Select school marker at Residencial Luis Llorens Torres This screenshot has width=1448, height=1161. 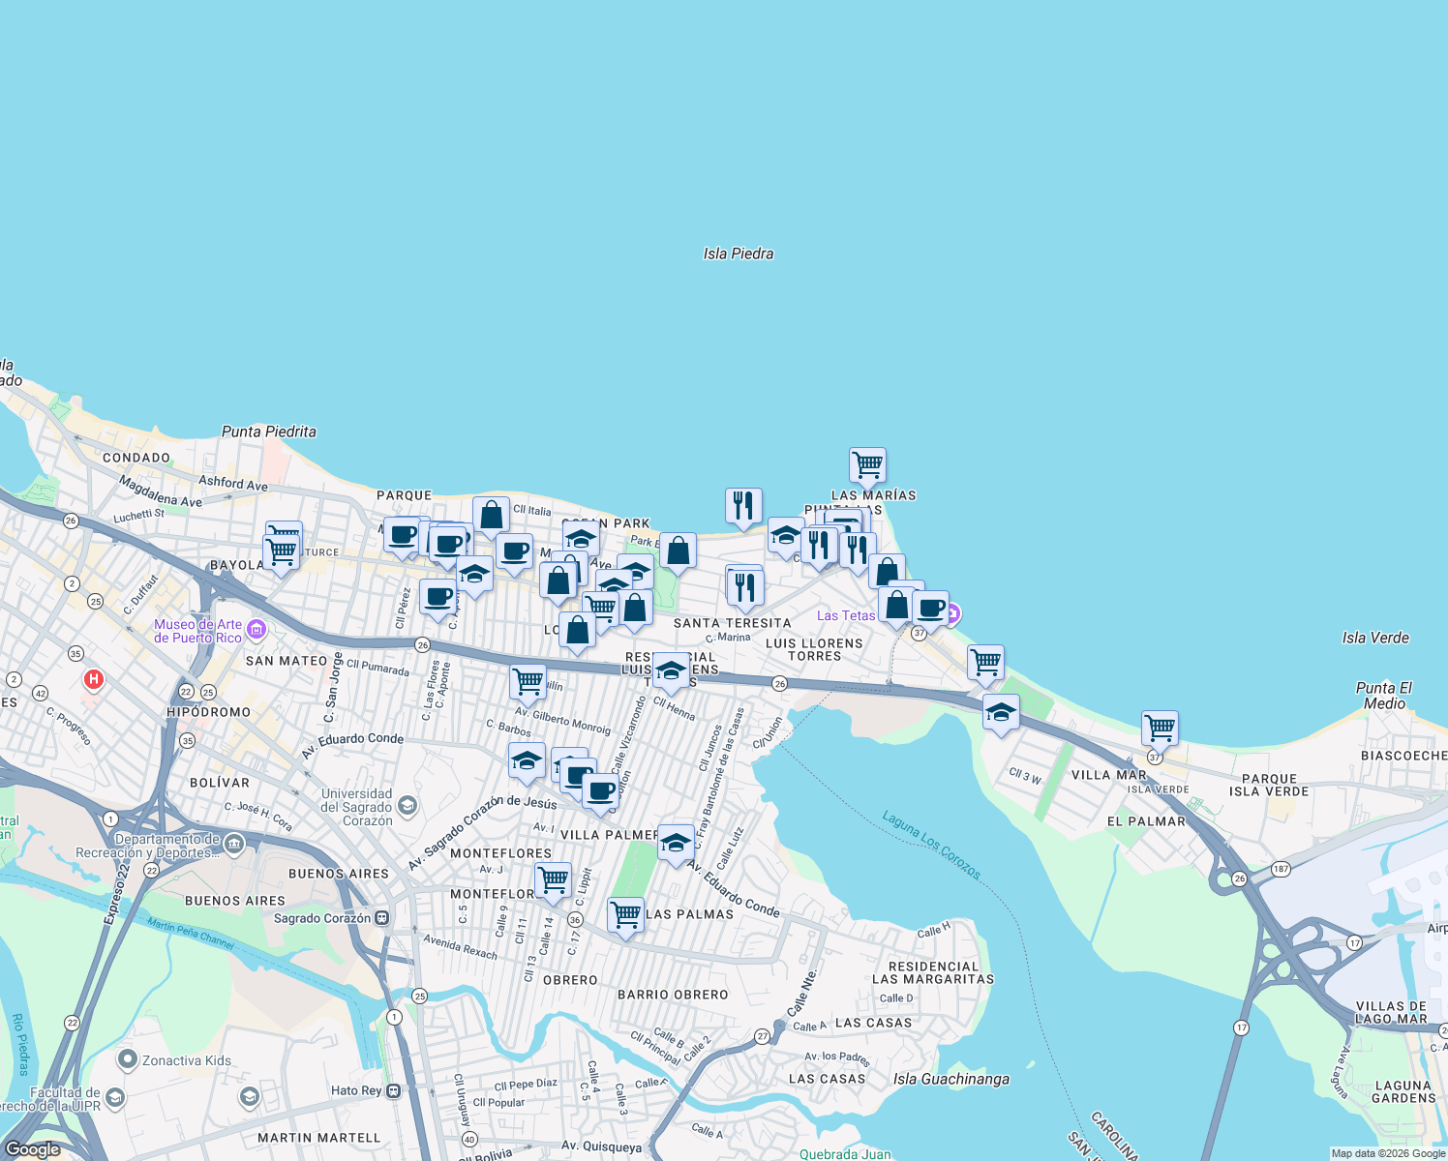(671, 671)
